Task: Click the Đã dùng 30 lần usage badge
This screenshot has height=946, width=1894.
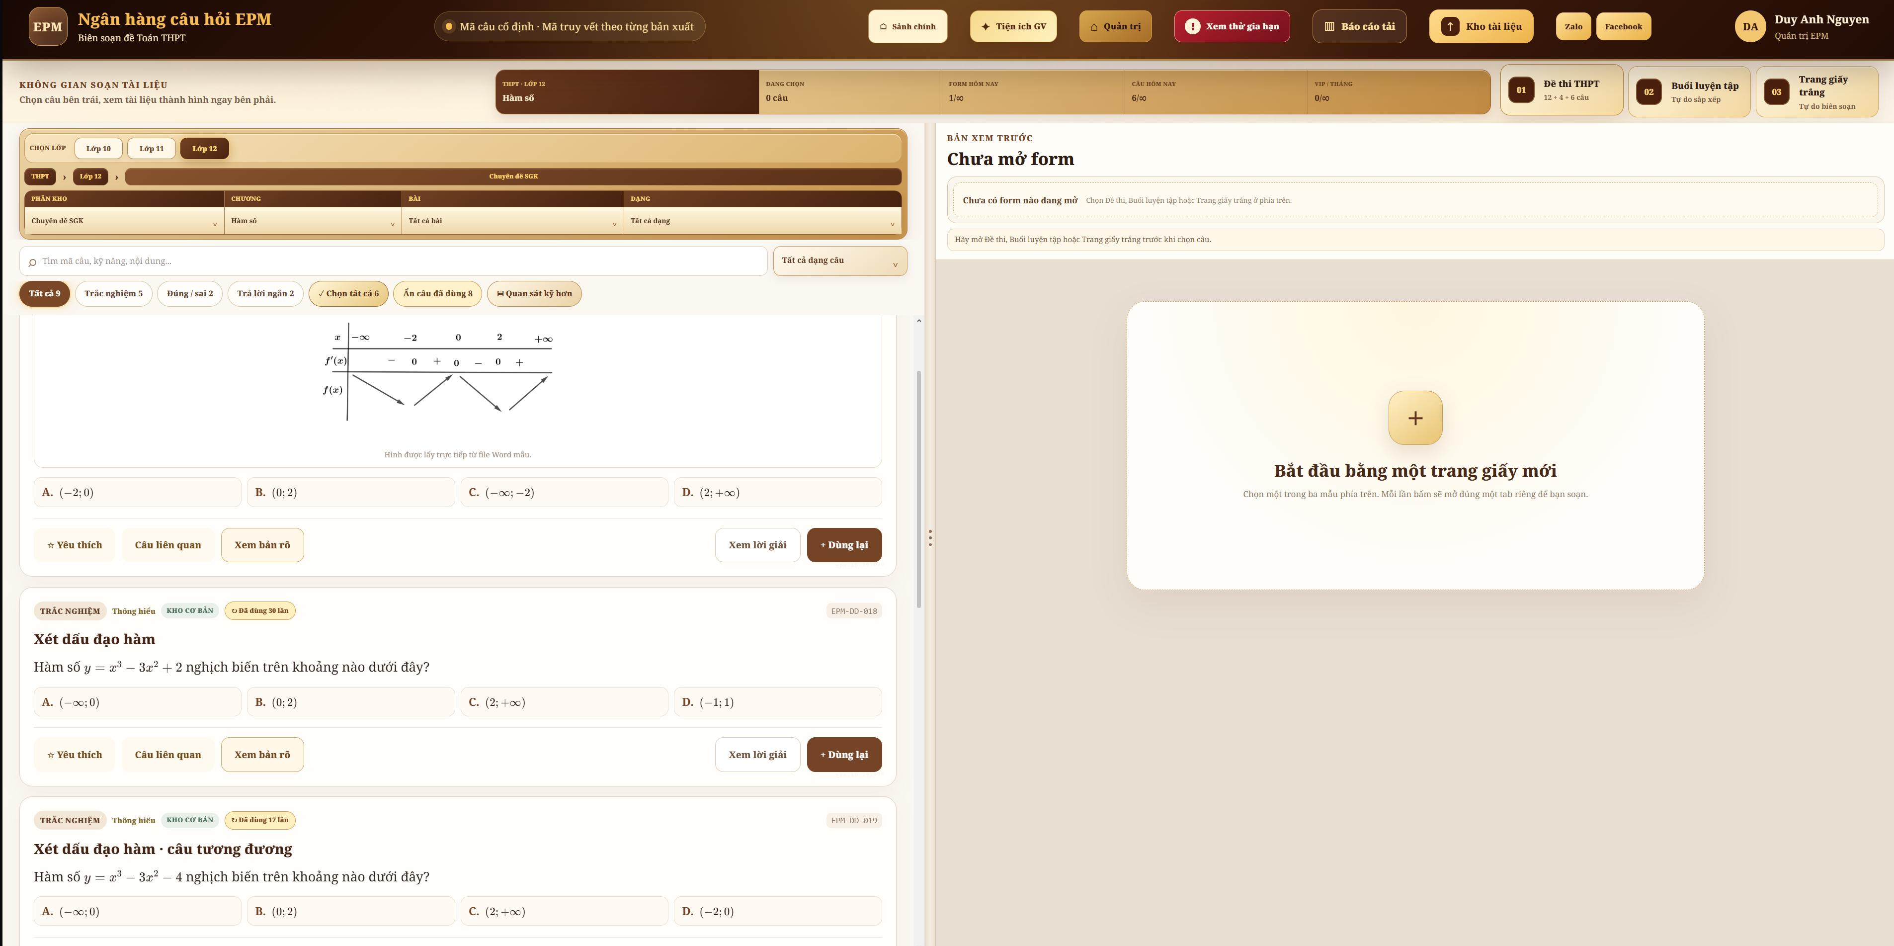Action: (259, 610)
